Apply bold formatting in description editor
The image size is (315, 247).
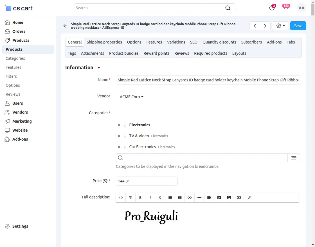140,198
